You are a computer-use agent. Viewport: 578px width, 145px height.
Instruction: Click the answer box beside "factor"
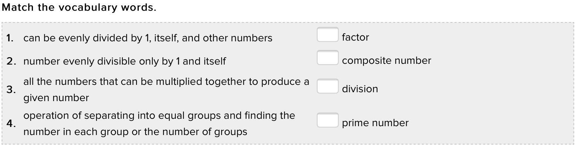327,35
